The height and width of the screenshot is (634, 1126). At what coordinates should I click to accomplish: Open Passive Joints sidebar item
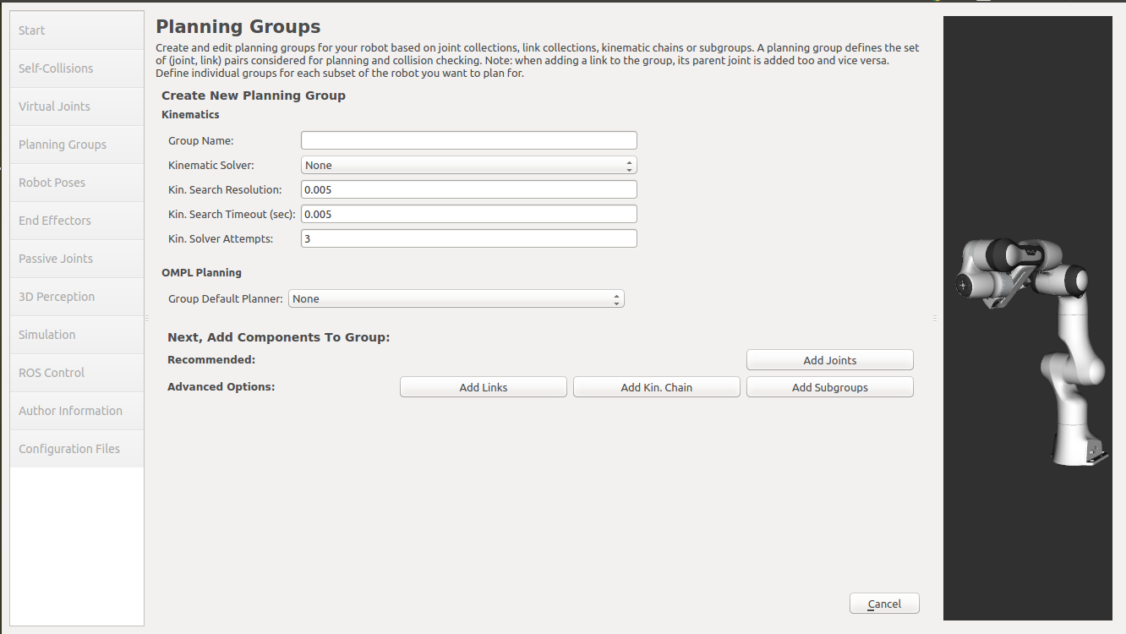pyautogui.click(x=77, y=259)
